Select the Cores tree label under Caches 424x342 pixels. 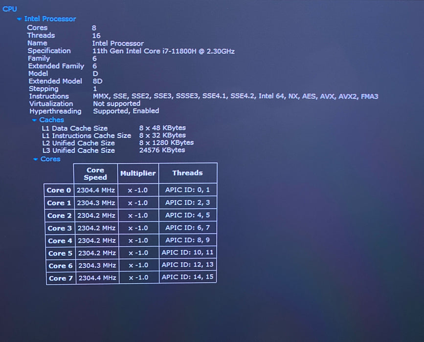[x=50, y=159]
